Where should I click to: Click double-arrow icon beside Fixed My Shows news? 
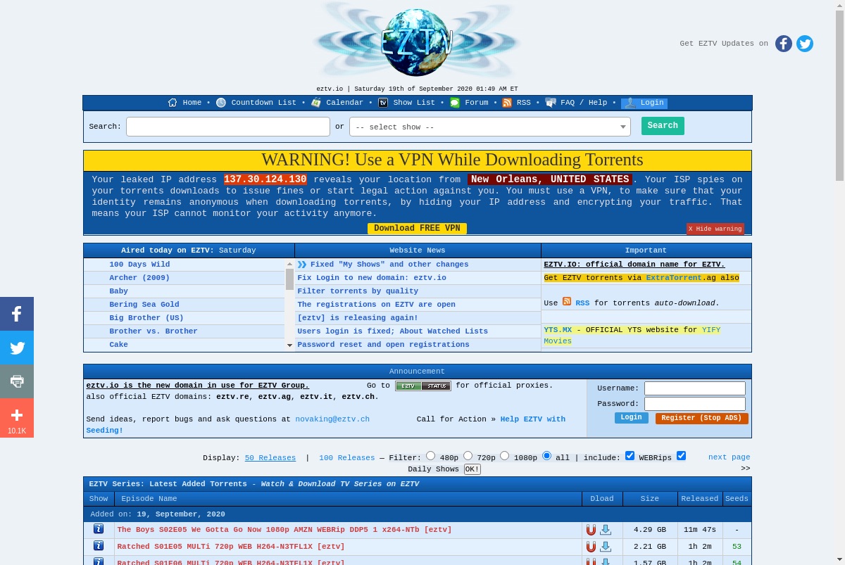(302, 265)
